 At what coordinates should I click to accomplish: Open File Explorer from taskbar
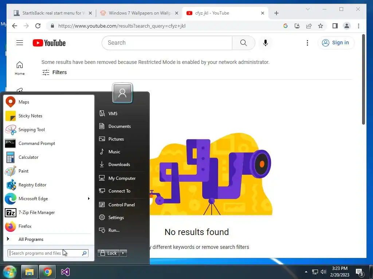30,272
